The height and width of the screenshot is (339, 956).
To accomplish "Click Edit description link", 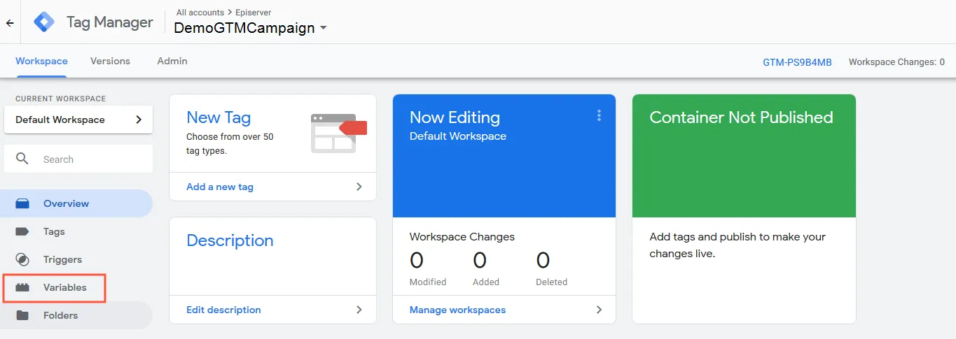I will coord(223,310).
